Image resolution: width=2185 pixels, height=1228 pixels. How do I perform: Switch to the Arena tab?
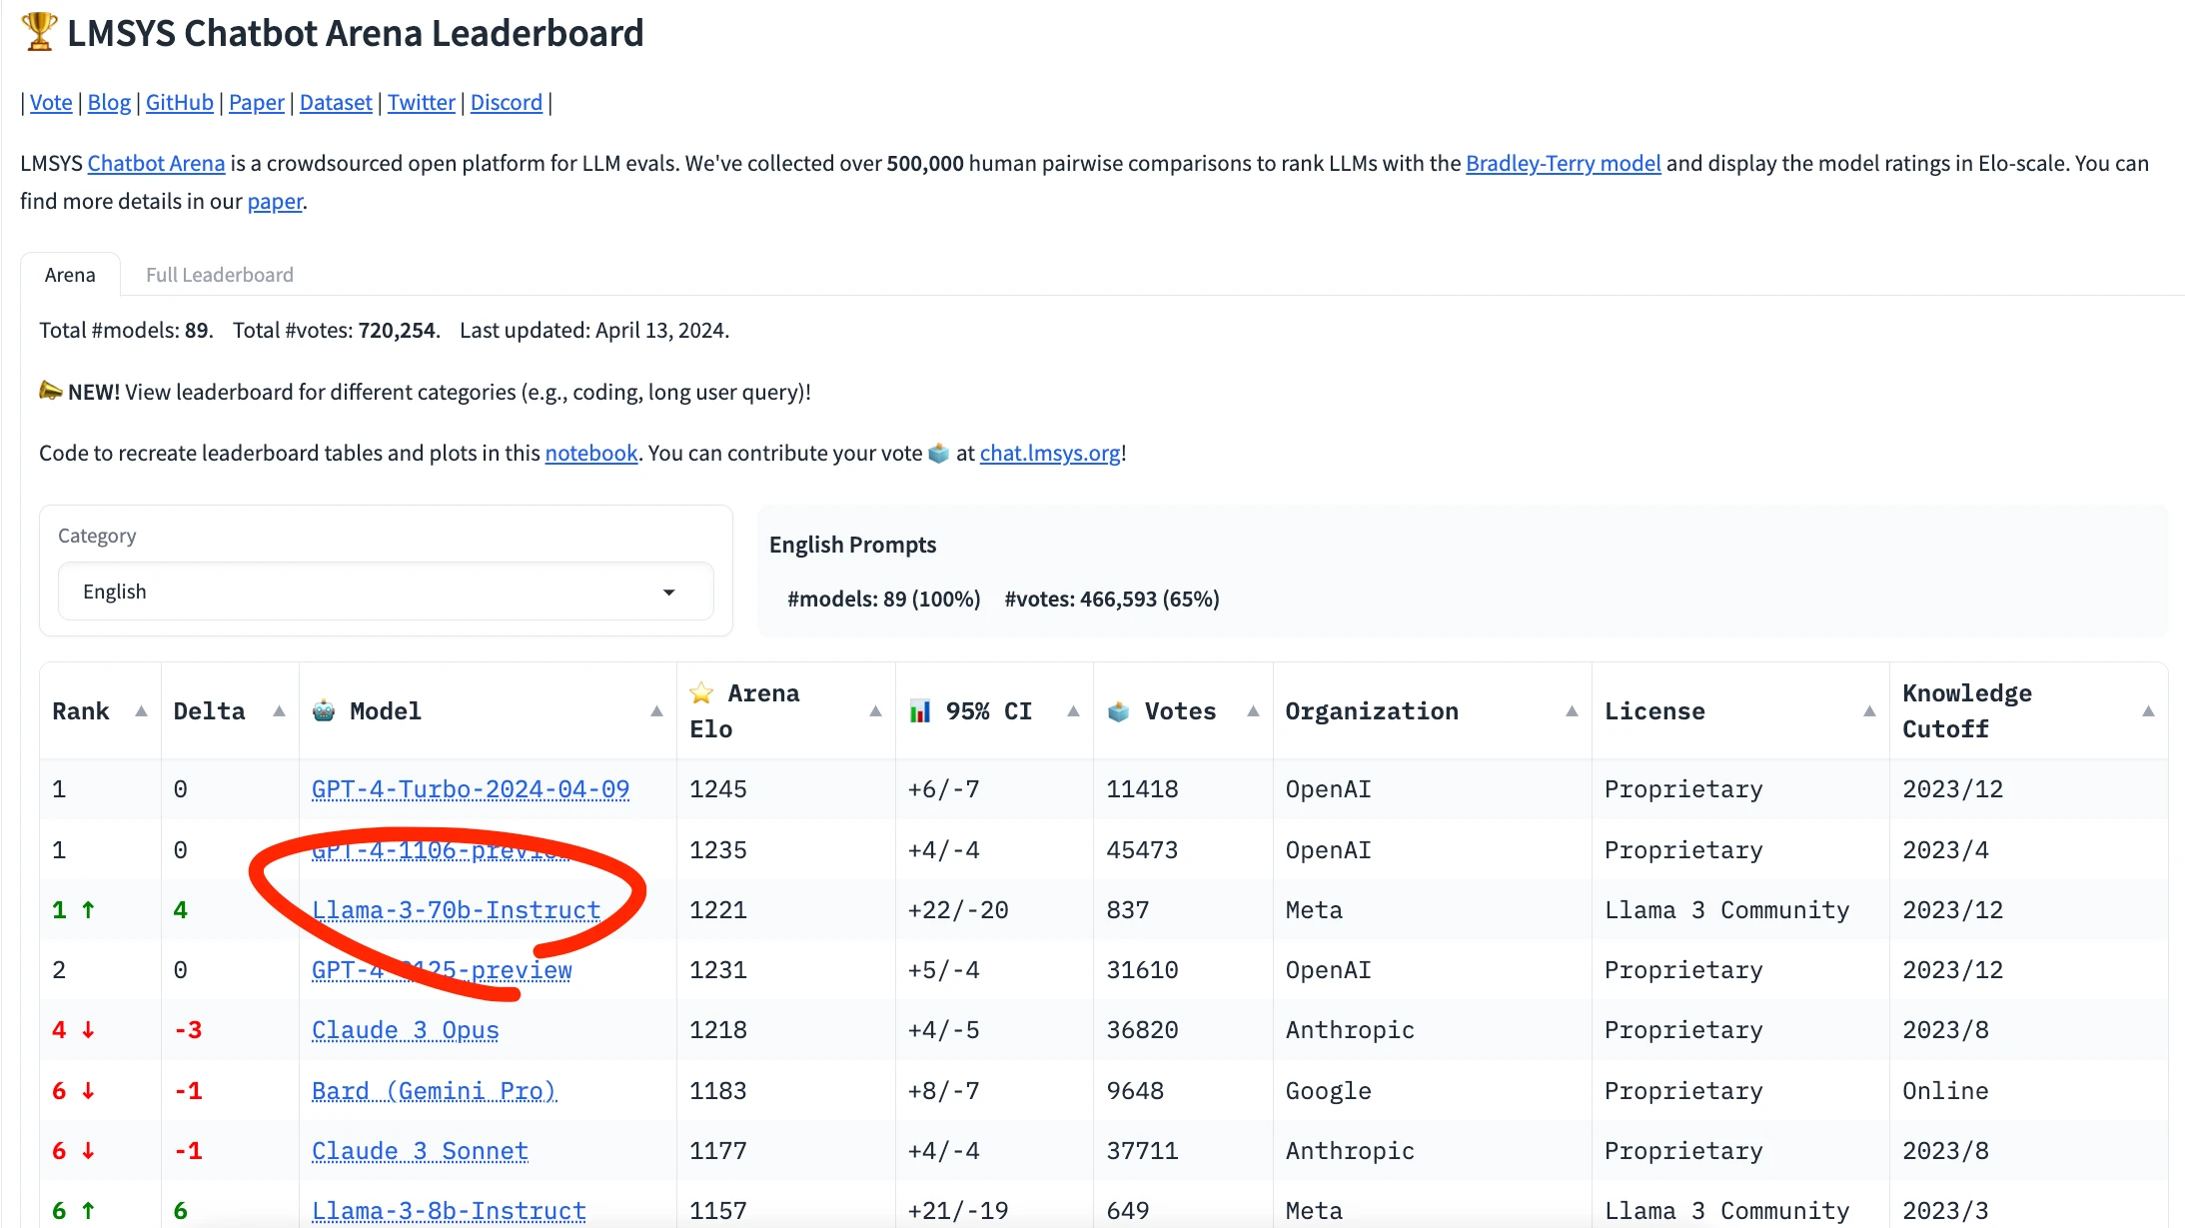[x=70, y=275]
